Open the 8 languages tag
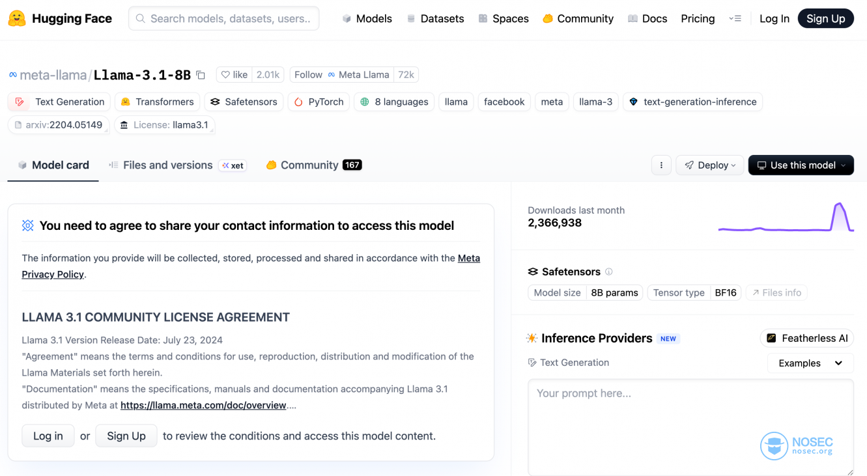The height and width of the screenshot is (476, 867). [x=394, y=102]
